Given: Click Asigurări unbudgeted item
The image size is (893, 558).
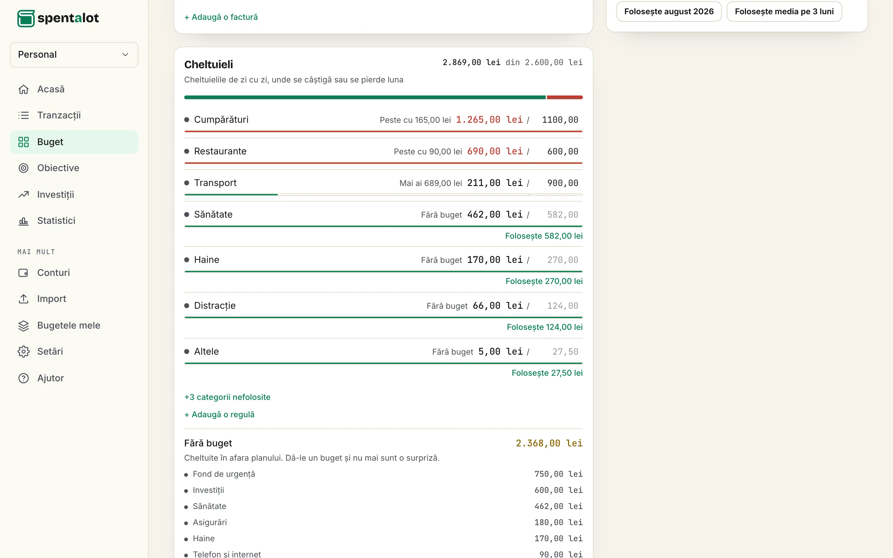Looking at the screenshot, I should click(383, 523).
